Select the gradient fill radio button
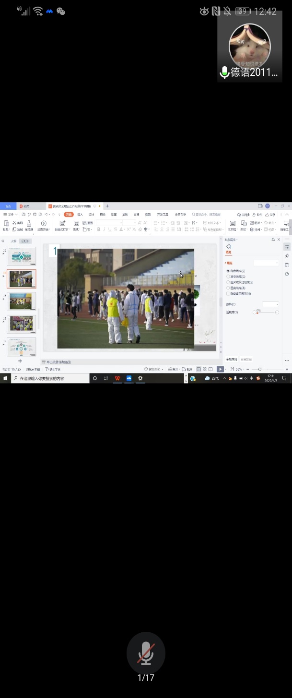The image size is (292, 698). [x=228, y=277]
